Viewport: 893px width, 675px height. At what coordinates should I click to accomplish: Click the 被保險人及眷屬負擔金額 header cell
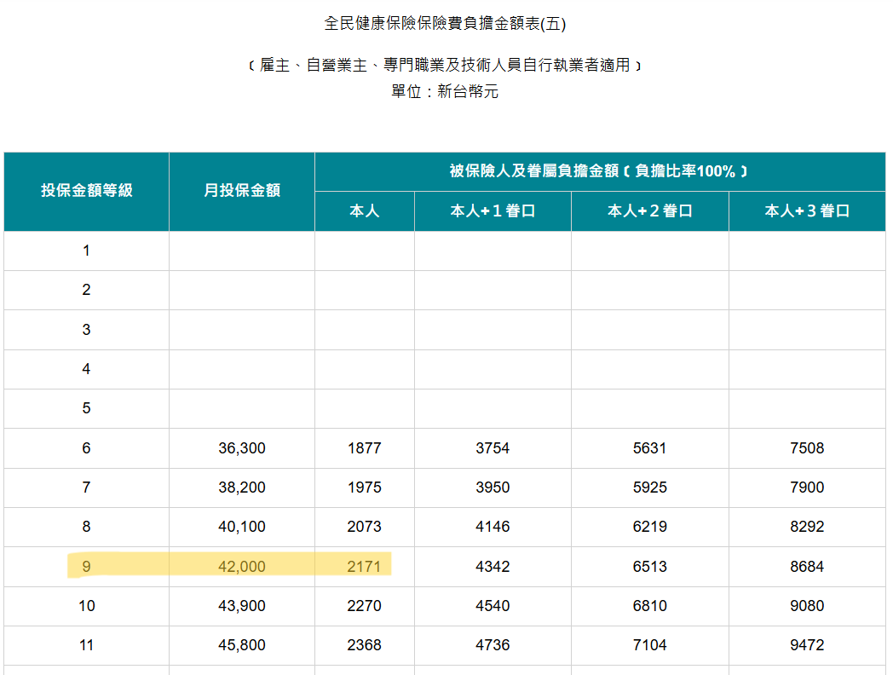[599, 171]
